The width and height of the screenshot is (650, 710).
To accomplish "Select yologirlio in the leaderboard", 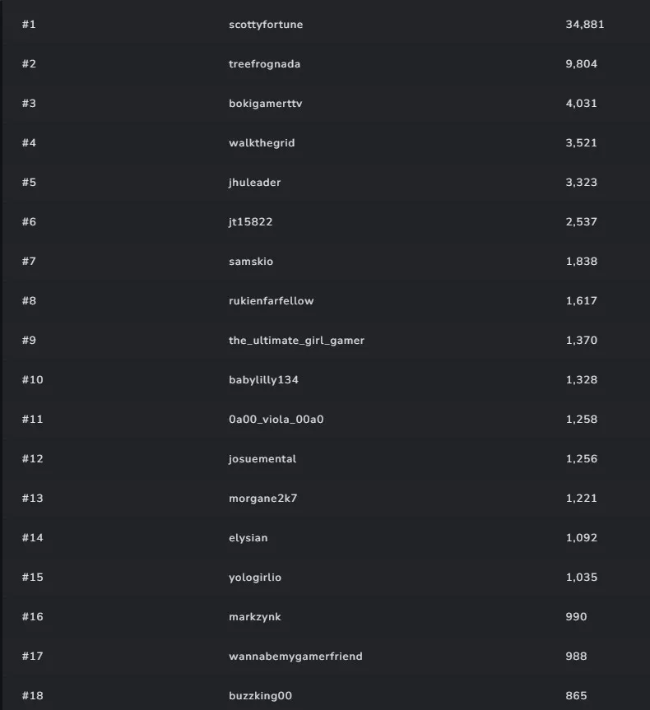I will [255, 578].
